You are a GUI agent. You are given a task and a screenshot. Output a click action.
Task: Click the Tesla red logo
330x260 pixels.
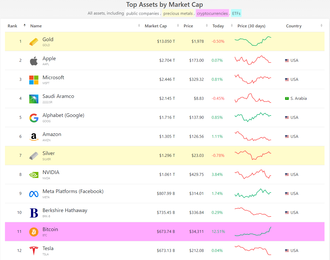click(x=34, y=251)
